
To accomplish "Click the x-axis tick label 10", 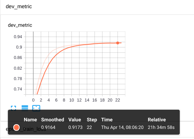I will click(72, 100).
